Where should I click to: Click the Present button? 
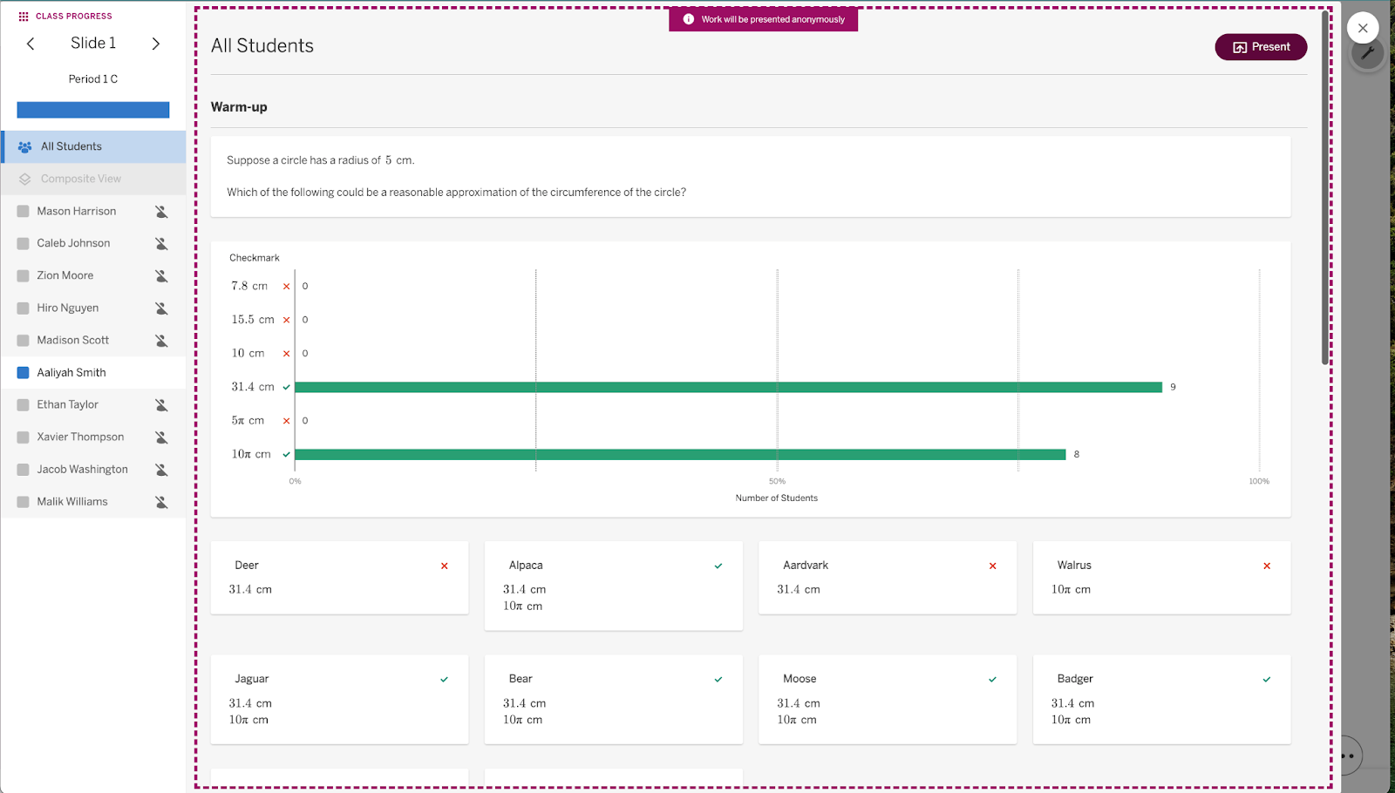click(1261, 47)
